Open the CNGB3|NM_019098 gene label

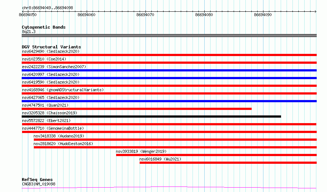pyautogui.click(x=39, y=184)
